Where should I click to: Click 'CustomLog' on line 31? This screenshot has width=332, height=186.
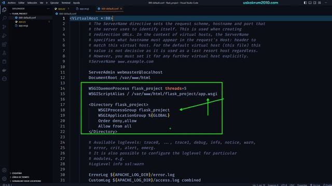(99, 180)
